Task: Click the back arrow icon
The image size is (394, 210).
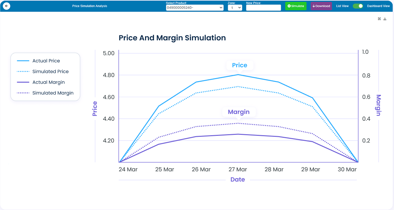Action: (x=6, y=6)
